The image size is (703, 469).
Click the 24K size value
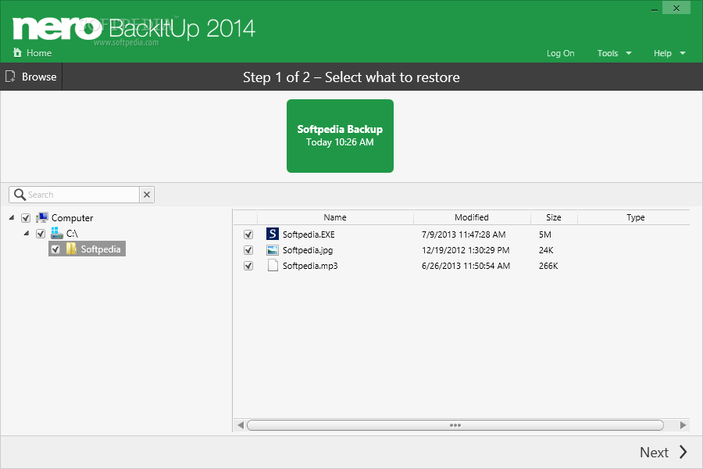tap(546, 250)
